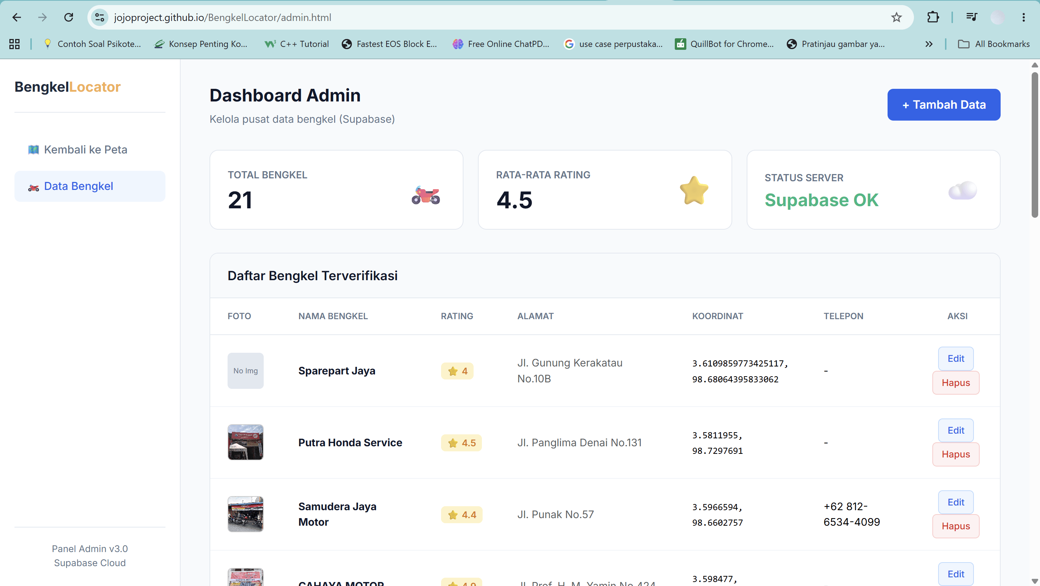1040x586 pixels.
Task: Click the Daftar Bengkel Terverifikasi heading
Action: (x=312, y=275)
